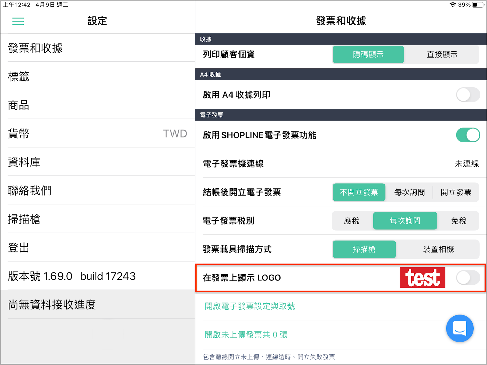Screen dimensions: 487x365
Task: Open the blue chat support bubble
Action: tap(460, 328)
